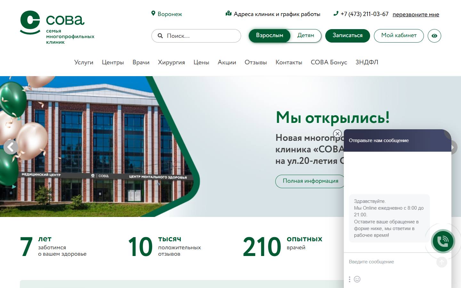This screenshot has width=461, height=288.
Task: Go to Контакты in navigation
Action: click(289, 62)
